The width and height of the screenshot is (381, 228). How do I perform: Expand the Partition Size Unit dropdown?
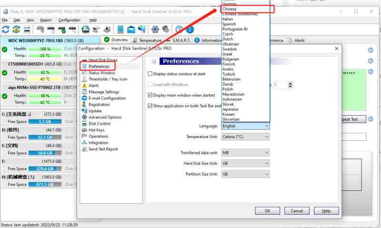point(245,174)
